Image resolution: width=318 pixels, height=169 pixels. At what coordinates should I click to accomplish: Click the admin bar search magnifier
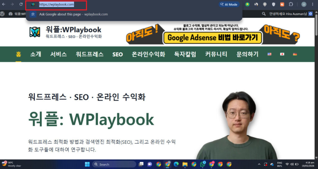[264, 14]
